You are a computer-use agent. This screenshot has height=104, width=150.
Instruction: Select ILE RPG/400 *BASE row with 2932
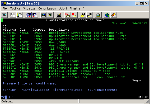[36, 52]
